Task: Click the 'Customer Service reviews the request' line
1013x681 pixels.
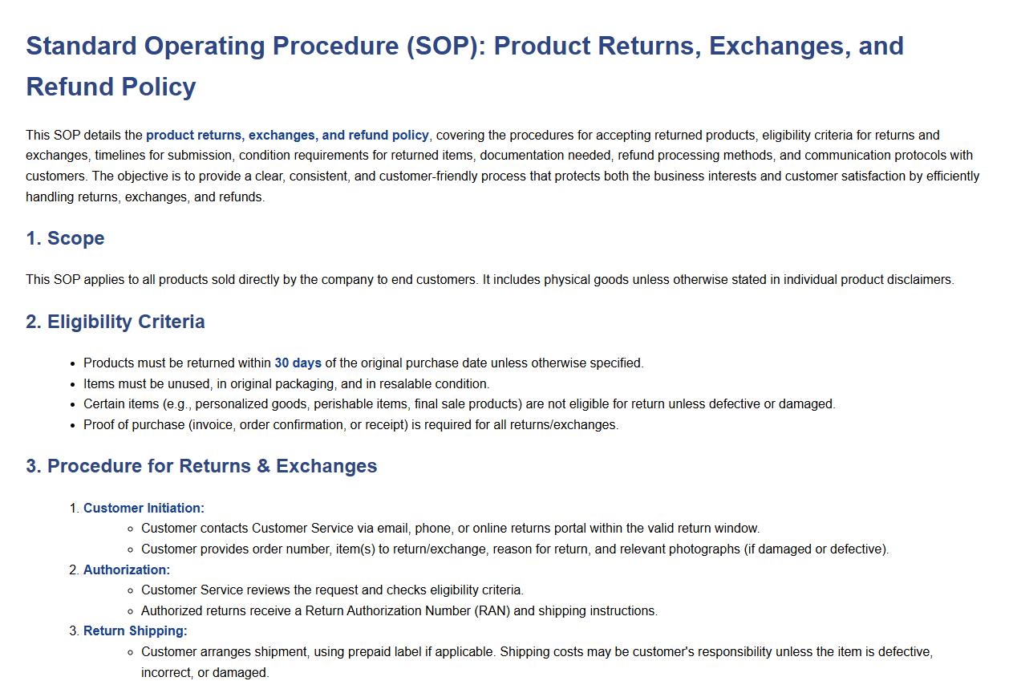Action: 332,590
